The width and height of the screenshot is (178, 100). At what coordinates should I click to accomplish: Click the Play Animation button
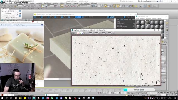pyautogui.click(x=163, y=93)
